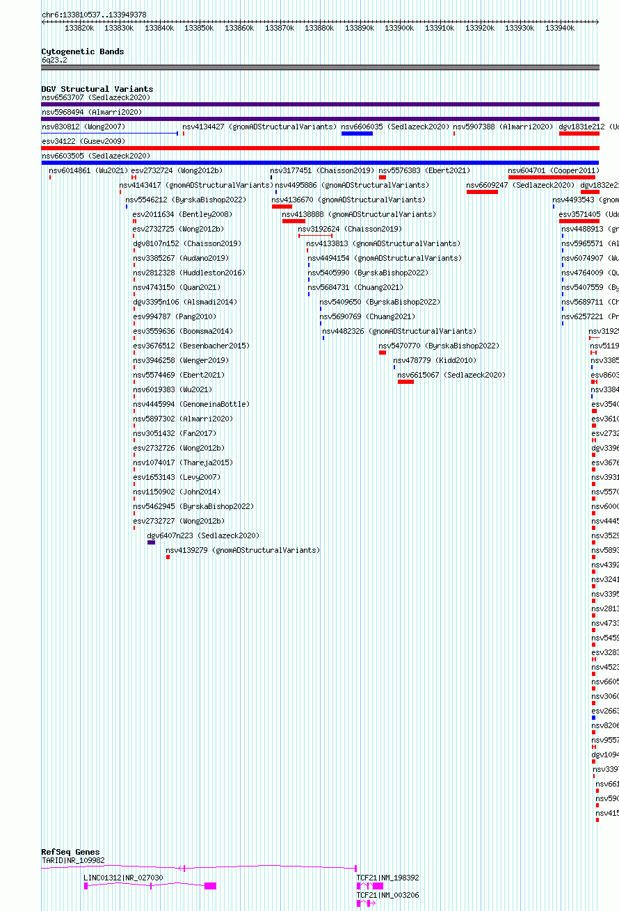Open variant nsv4743150 (Quan2021)
619x911 pixels.
(177, 287)
